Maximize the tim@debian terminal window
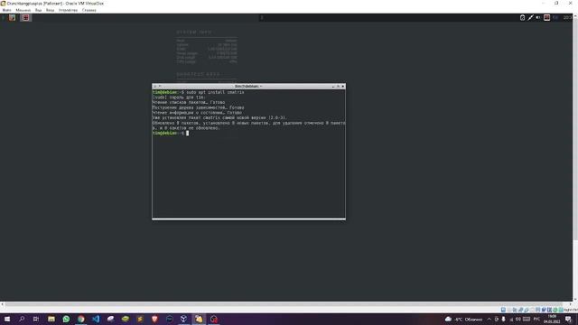Viewport: 578px width, 325px height. coord(338,87)
